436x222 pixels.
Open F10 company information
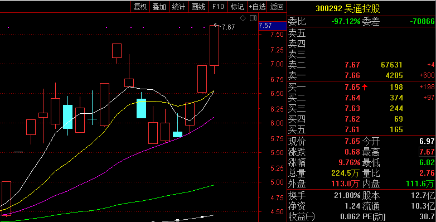click(218, 7)
